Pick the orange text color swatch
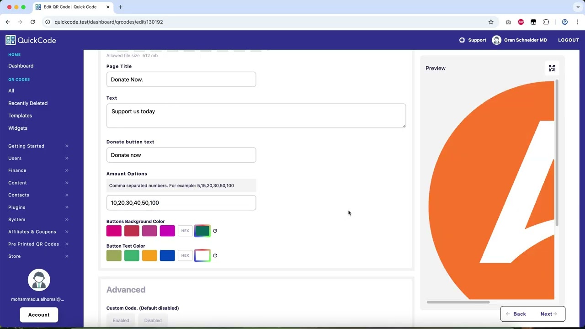Image resolution: width=585 pixels, height=329 pixels. coord(149,255)
